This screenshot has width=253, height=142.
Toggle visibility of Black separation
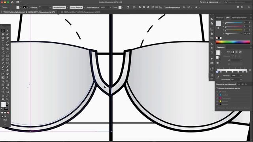point(217,105)
